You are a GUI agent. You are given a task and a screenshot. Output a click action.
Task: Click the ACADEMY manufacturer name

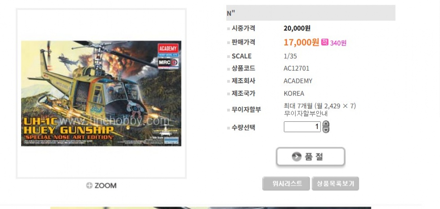298,81
